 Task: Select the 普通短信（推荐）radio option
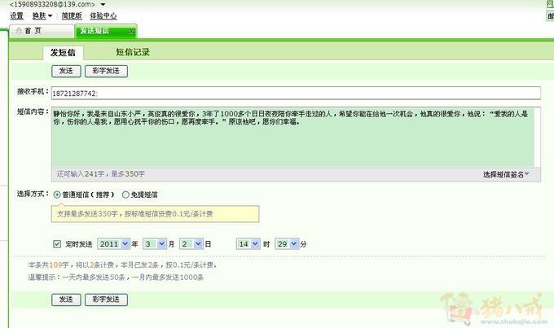click(x=56, y=195)
